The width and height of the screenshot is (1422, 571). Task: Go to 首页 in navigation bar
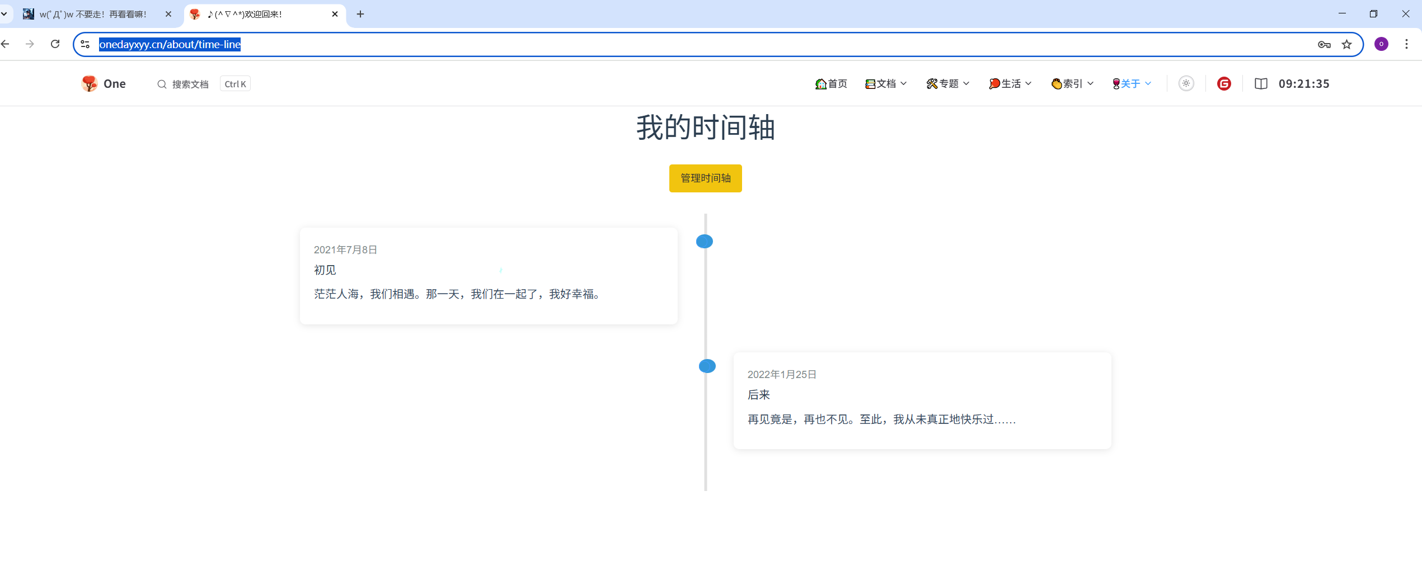pos(832,84)
